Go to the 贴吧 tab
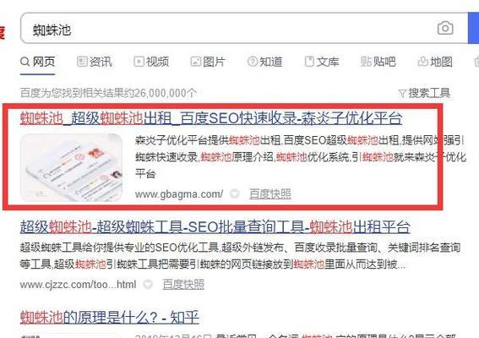479x338 pixels. click(x=378, y=62)
